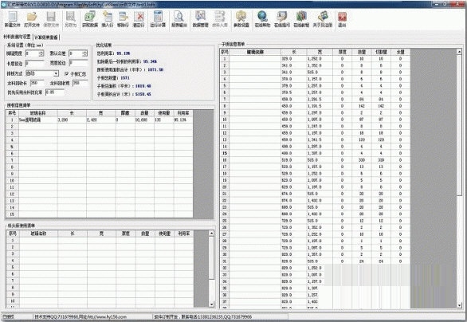Adjust default quantity spinner arrows
Viewport: 467px width, 322px height.
[85, 53]
